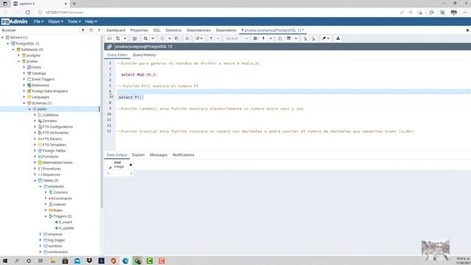Open the Help menu

(91, 21)
